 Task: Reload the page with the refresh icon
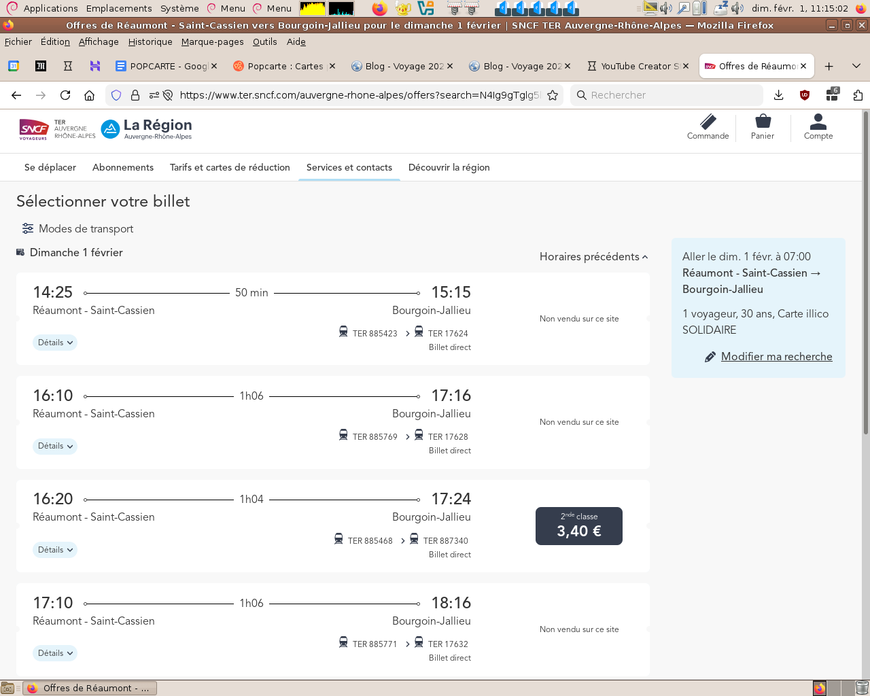pos(65,95)
